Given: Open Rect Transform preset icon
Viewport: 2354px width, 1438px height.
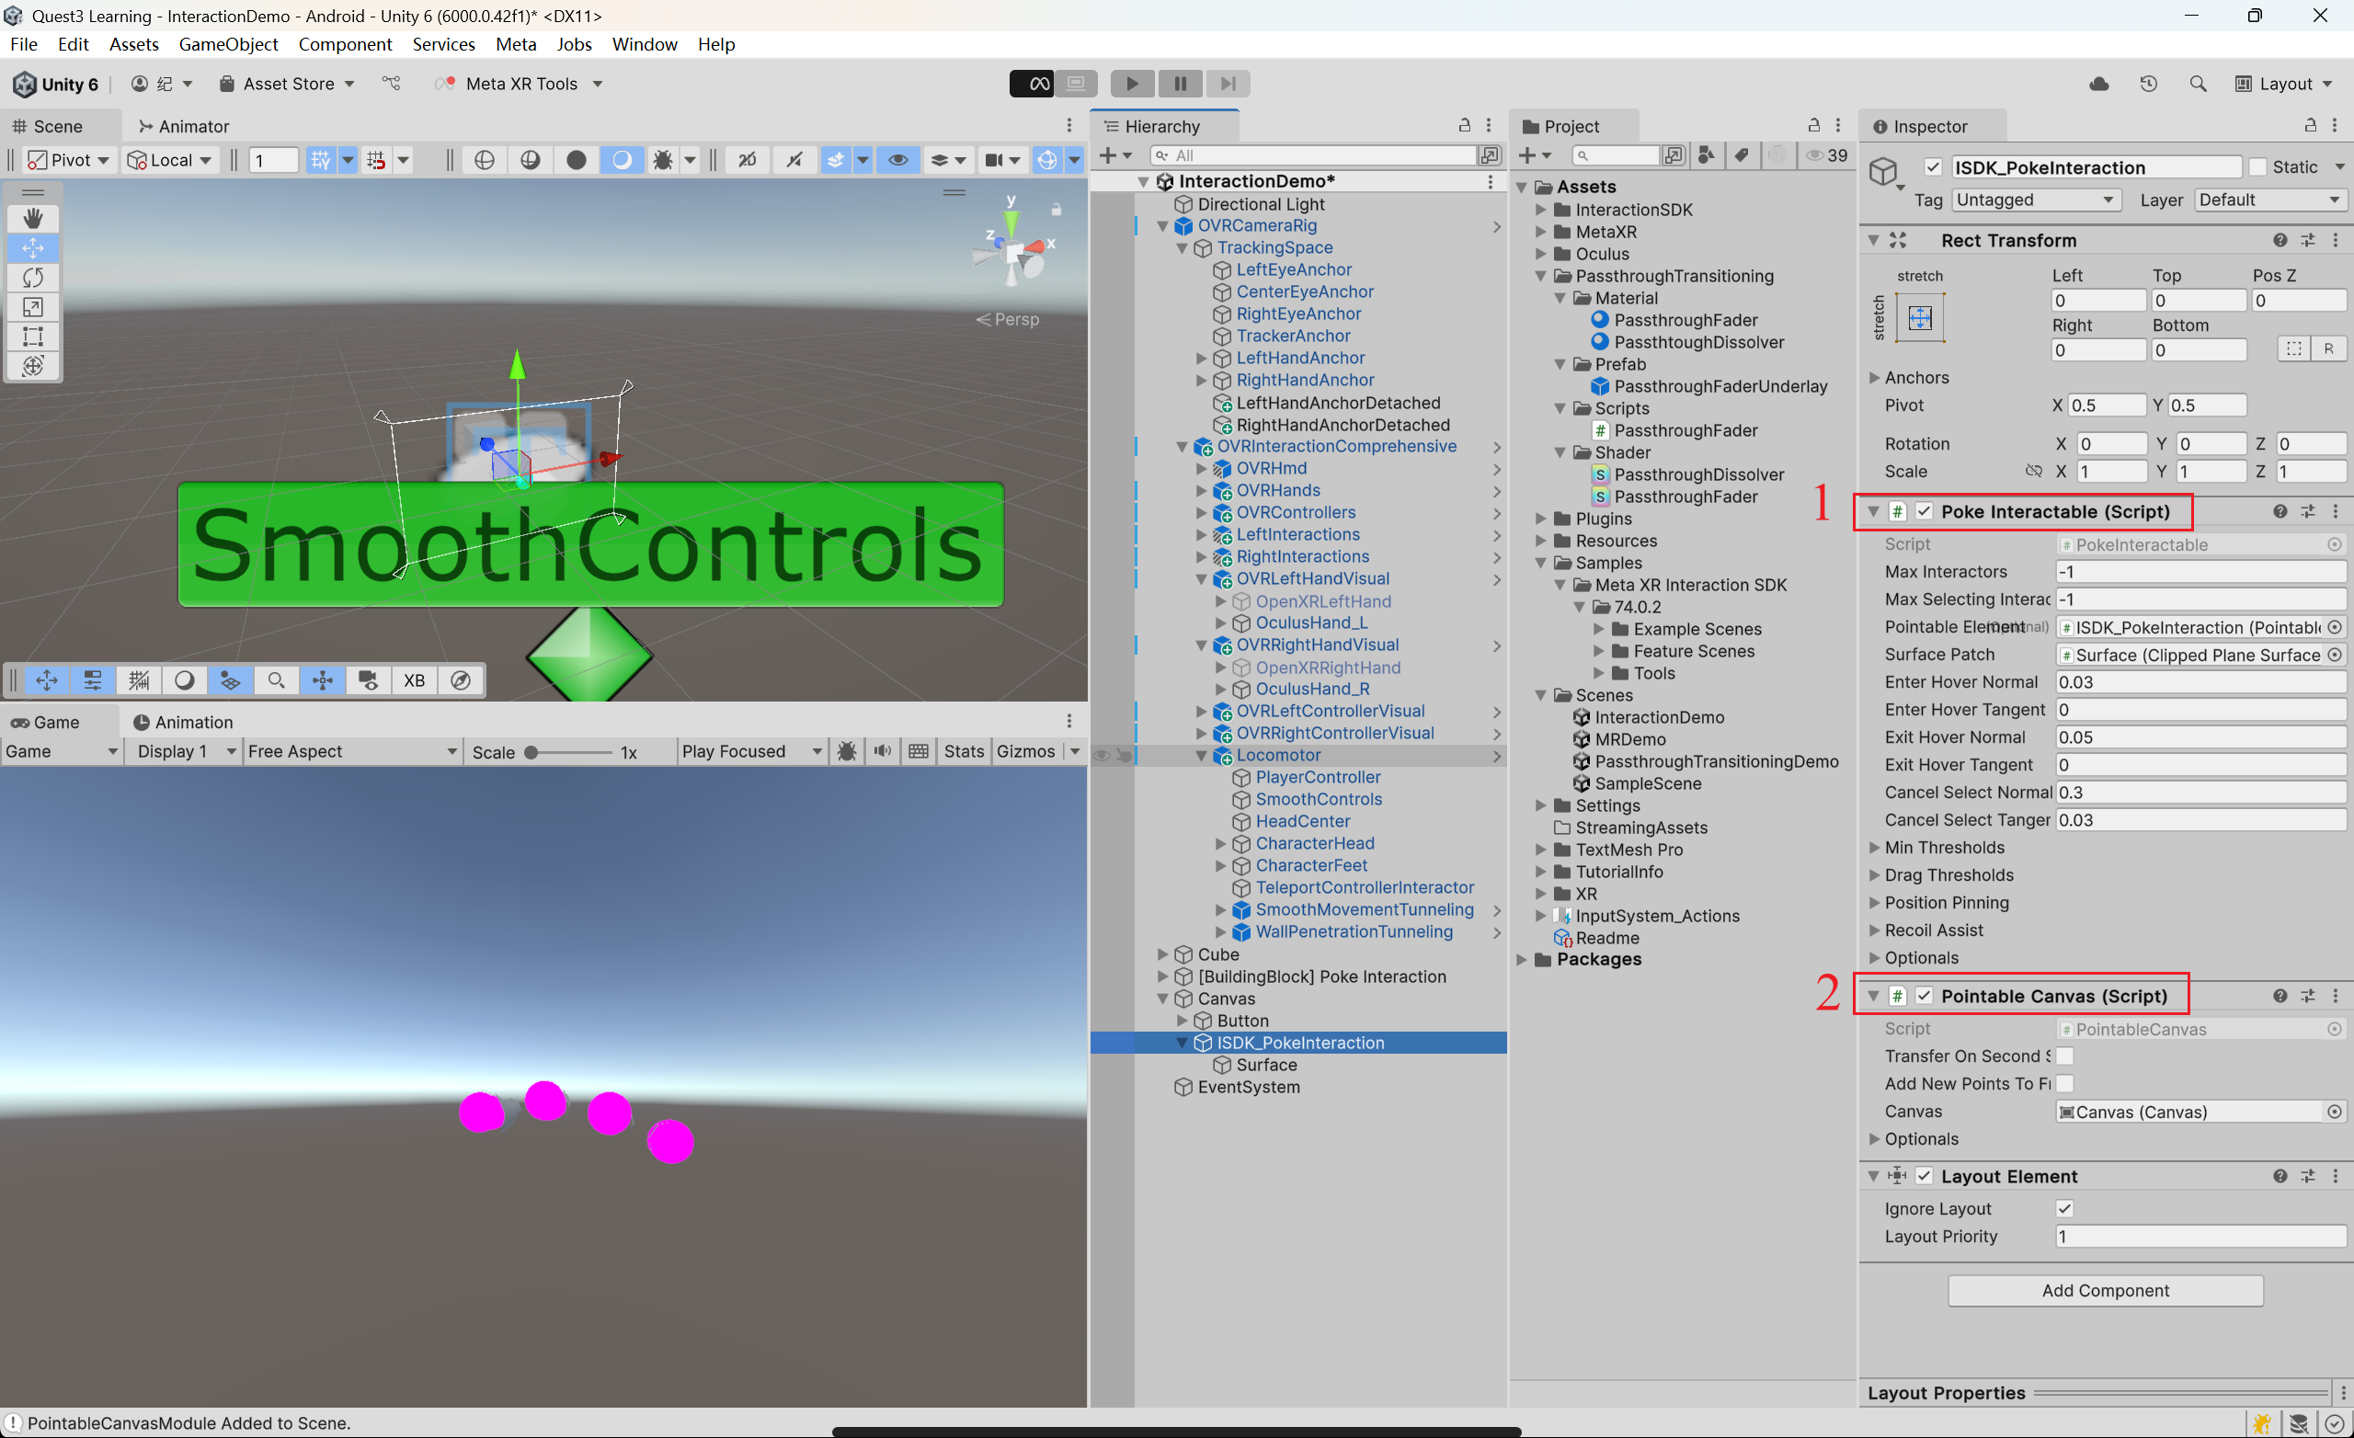Looking at the screenshot, I should (x=2308, y=241).
